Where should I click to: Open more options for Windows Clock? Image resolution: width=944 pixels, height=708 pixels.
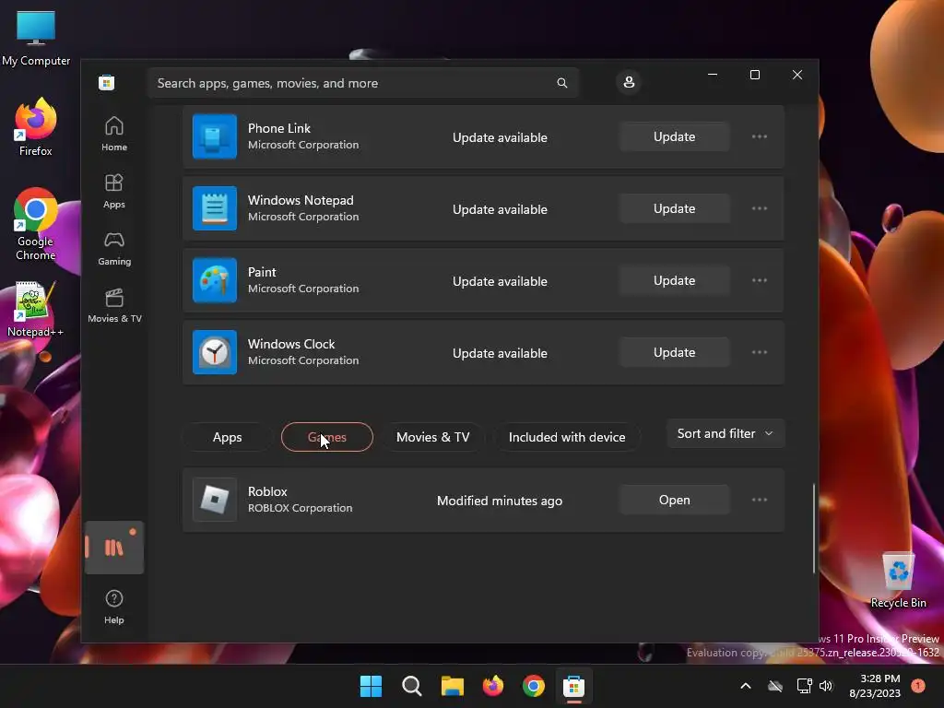coord(760,352)
